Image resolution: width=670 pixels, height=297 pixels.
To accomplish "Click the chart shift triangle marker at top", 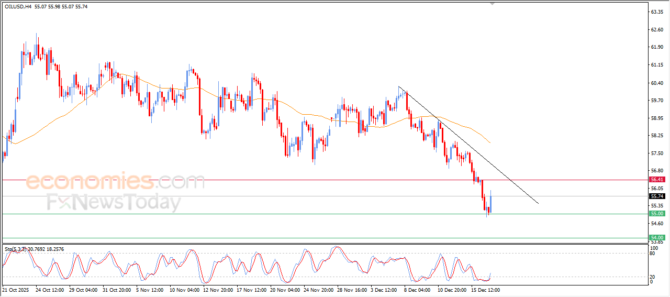I will click(492, 3).
